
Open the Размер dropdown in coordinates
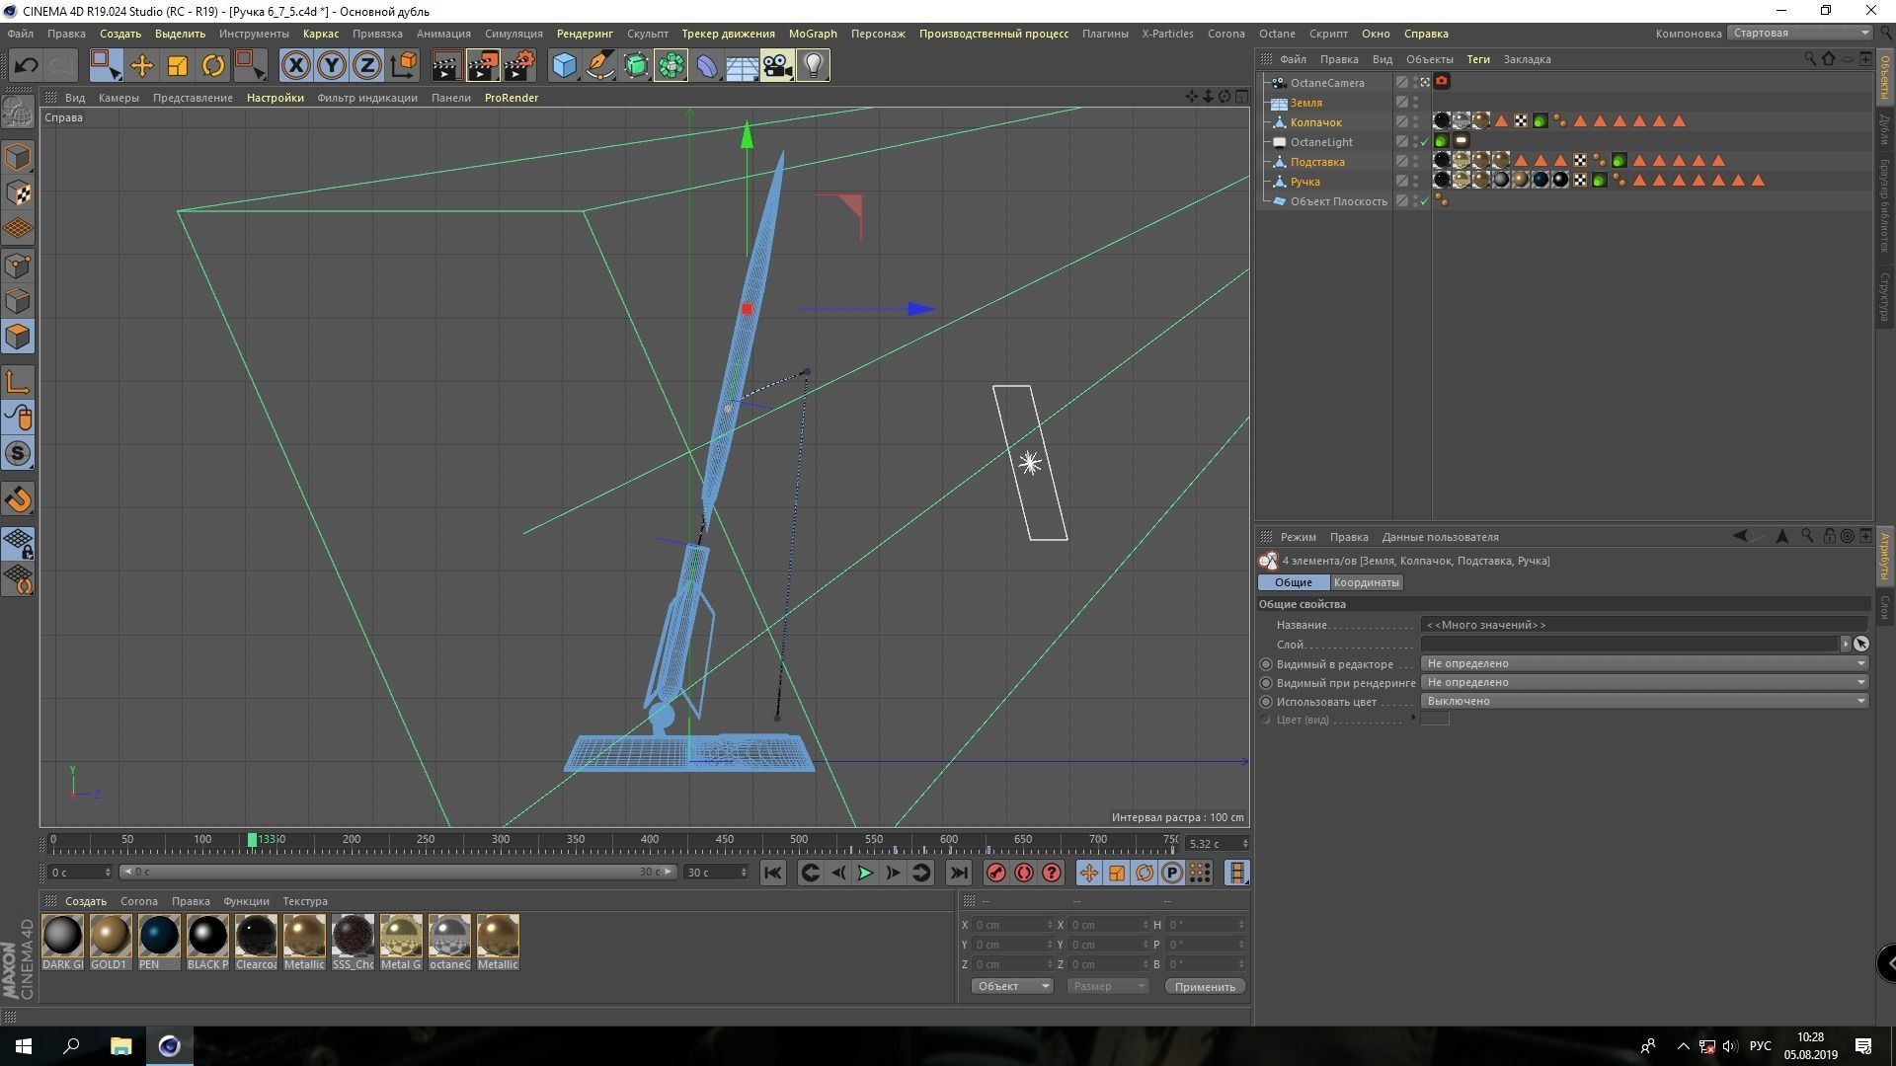coord(1107,986)
